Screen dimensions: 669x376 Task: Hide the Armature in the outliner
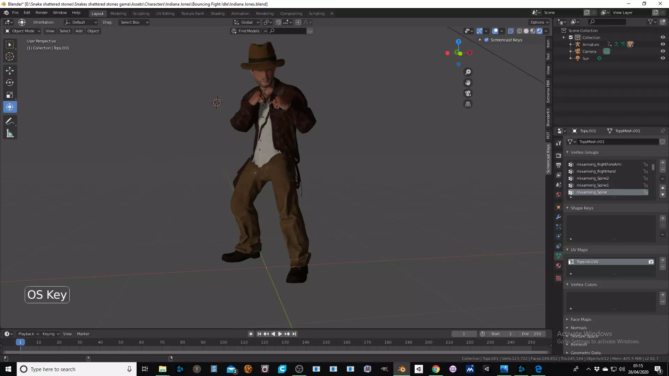663,44
